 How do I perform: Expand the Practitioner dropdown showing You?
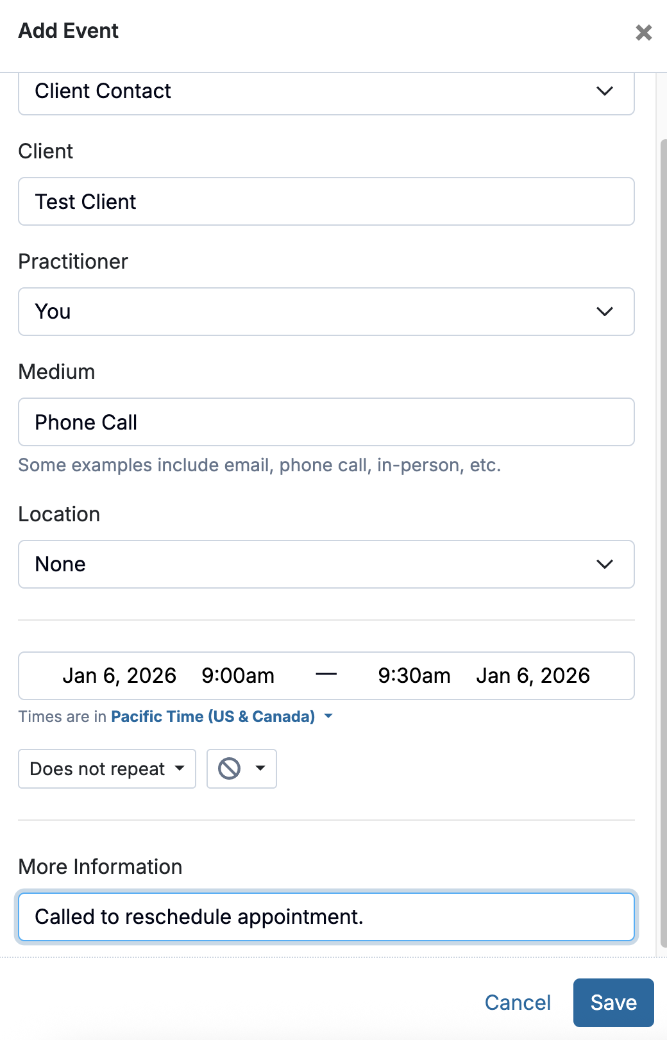tap(326, 312)
